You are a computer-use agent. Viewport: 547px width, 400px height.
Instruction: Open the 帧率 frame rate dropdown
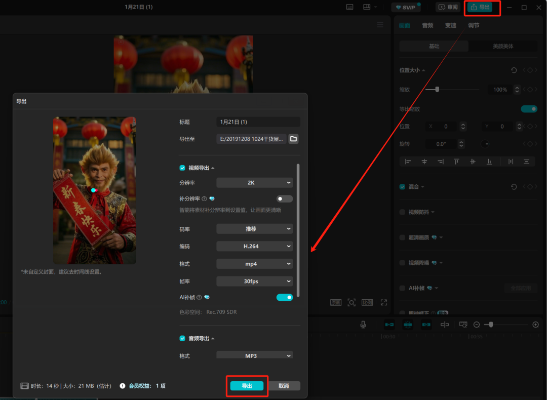[x=254, y=281]
